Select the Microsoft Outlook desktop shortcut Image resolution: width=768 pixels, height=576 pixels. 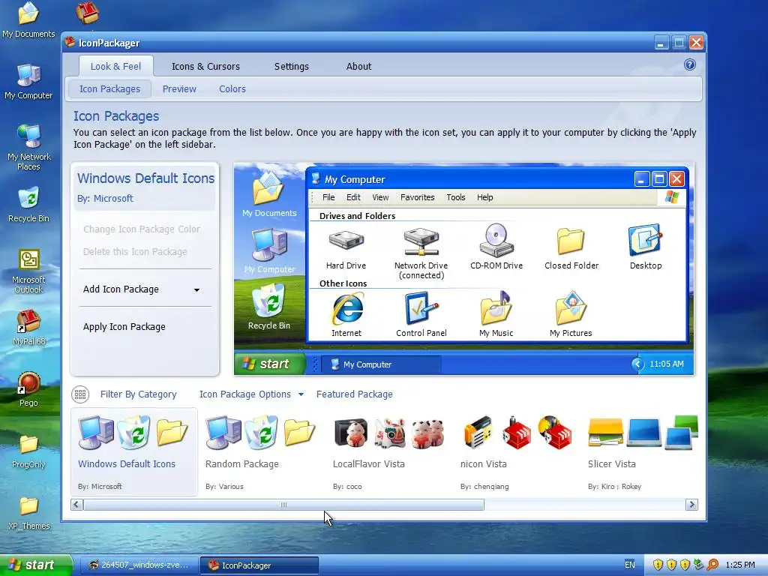(28, 271)
